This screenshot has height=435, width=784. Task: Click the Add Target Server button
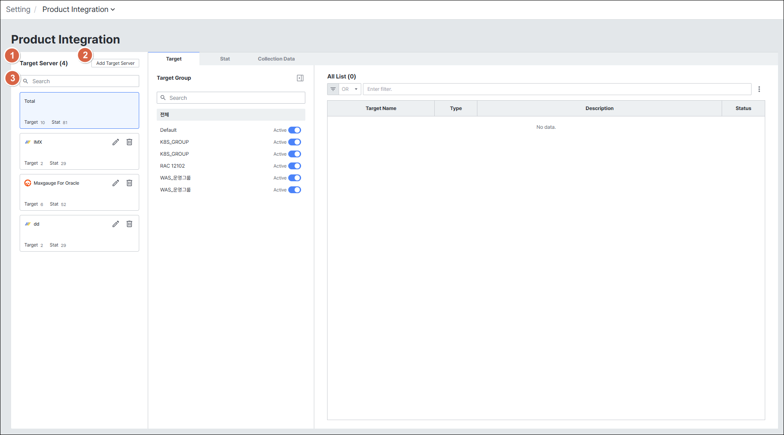pyautogui.click(x=115, y=63)
